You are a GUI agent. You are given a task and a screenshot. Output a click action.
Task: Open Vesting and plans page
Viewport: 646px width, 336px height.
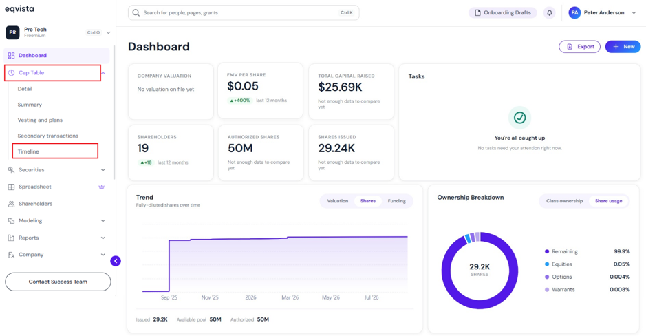point(40,120)
